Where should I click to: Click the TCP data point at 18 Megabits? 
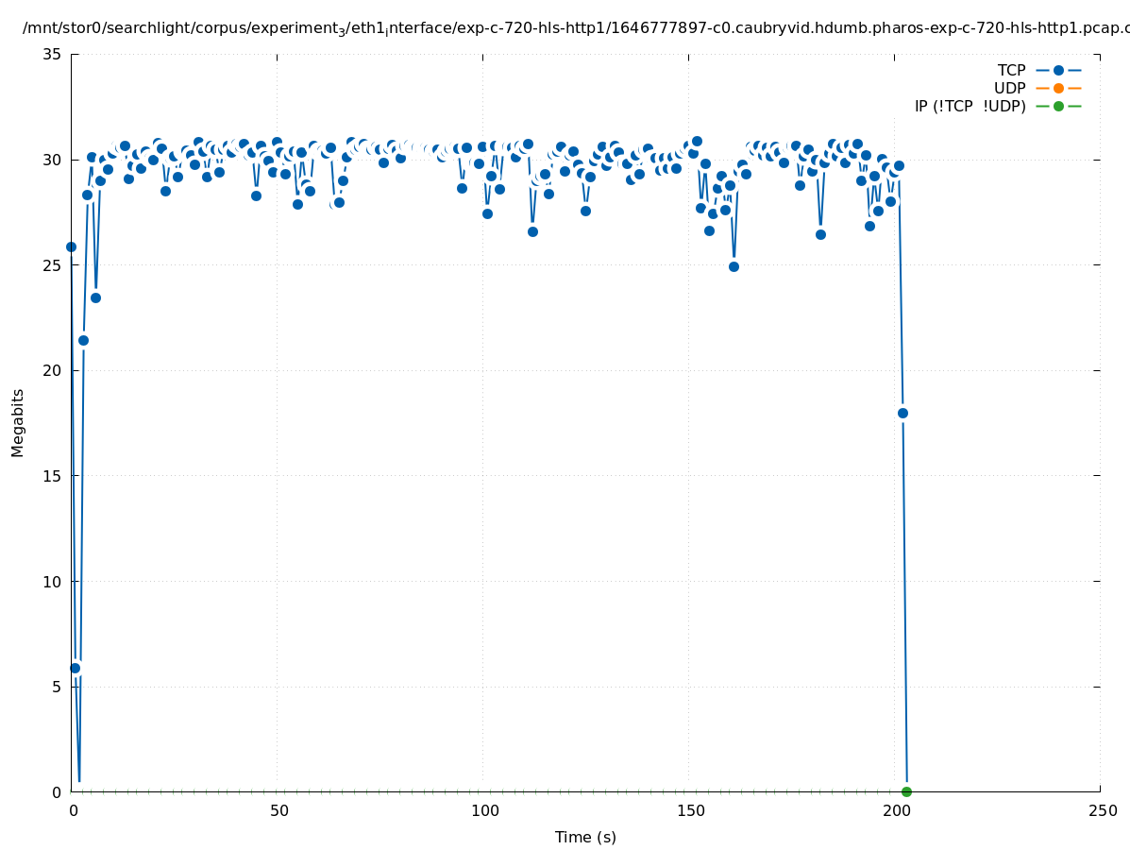(x=902, y=413)
